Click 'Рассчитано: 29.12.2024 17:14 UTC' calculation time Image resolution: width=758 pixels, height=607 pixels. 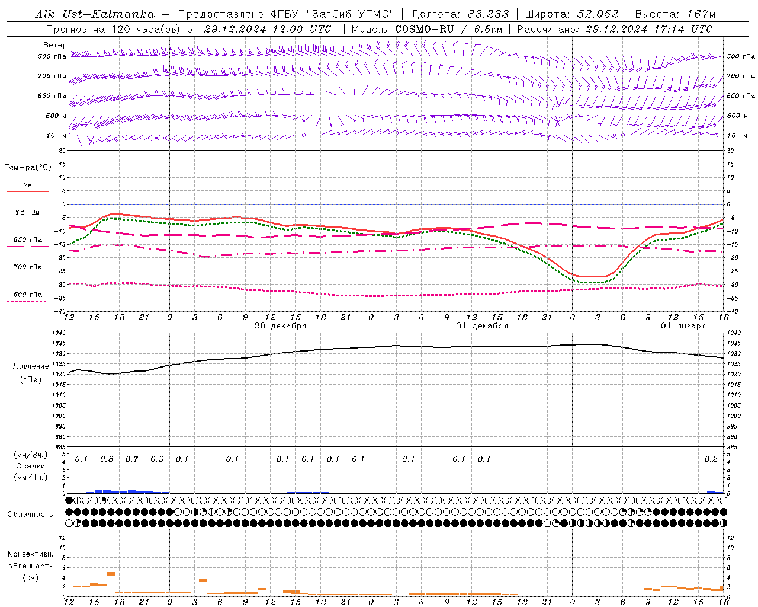[615, 29]
